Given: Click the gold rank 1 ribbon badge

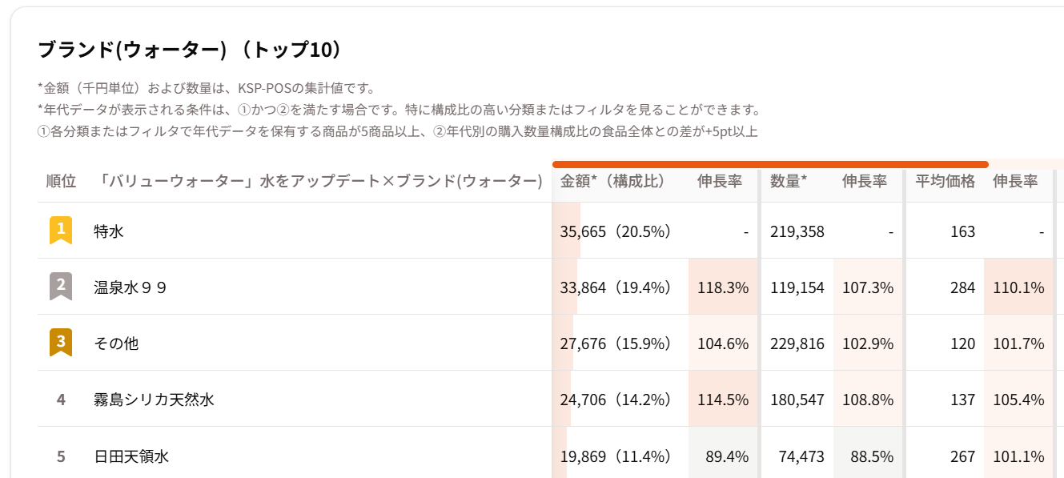Looking at the screenshot, I should click(61, 231).
